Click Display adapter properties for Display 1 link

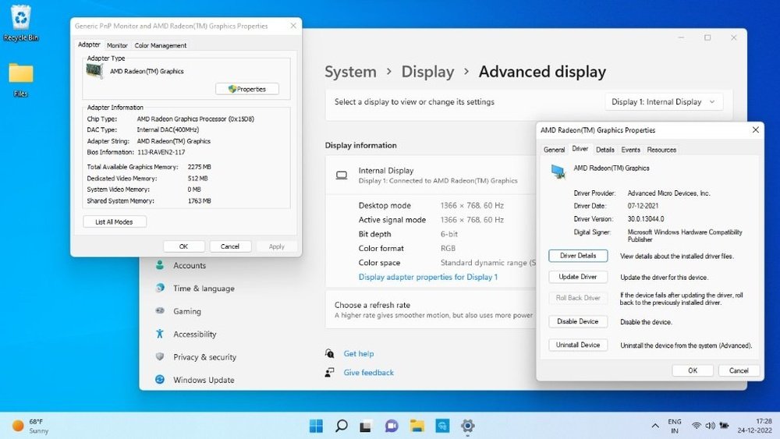click(427, 277)
